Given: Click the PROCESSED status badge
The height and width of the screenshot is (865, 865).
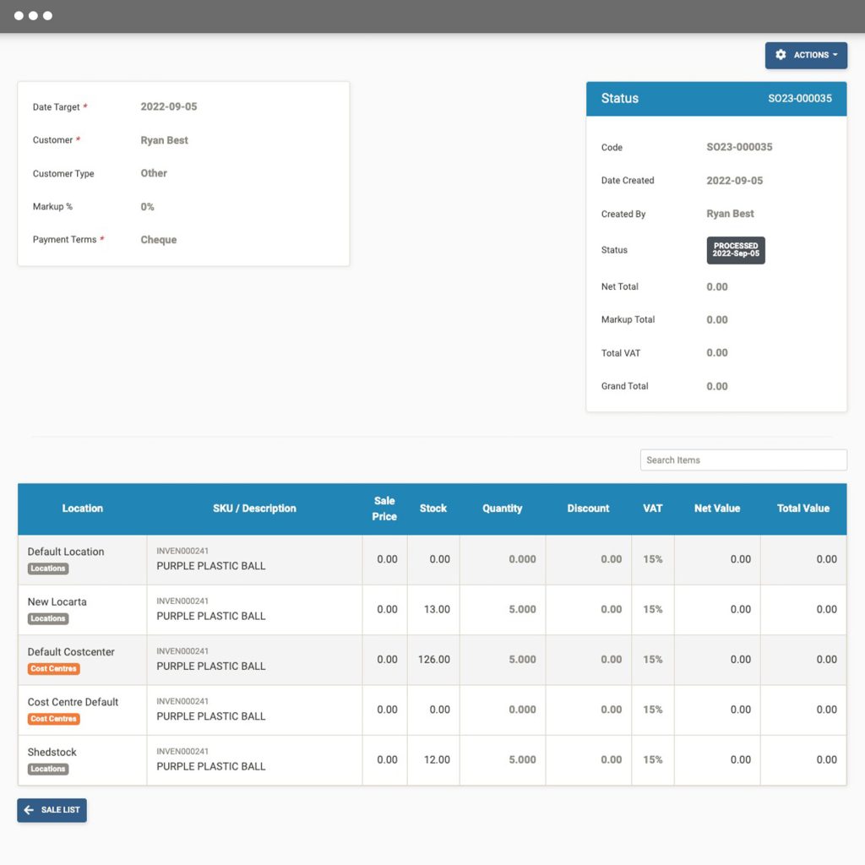Looking at the screenshot, I should click(x=736, y=250).
